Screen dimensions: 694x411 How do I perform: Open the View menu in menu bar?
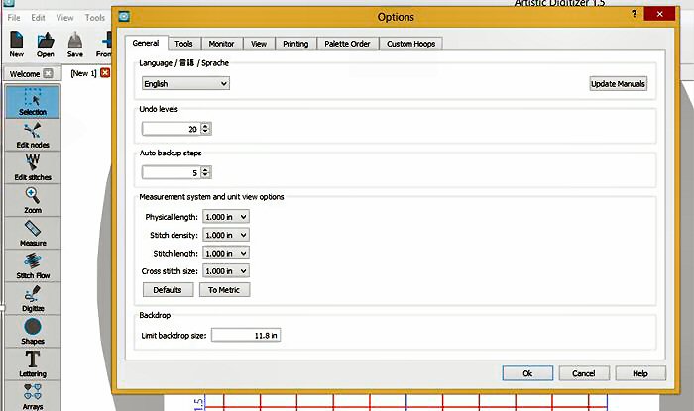64,17
